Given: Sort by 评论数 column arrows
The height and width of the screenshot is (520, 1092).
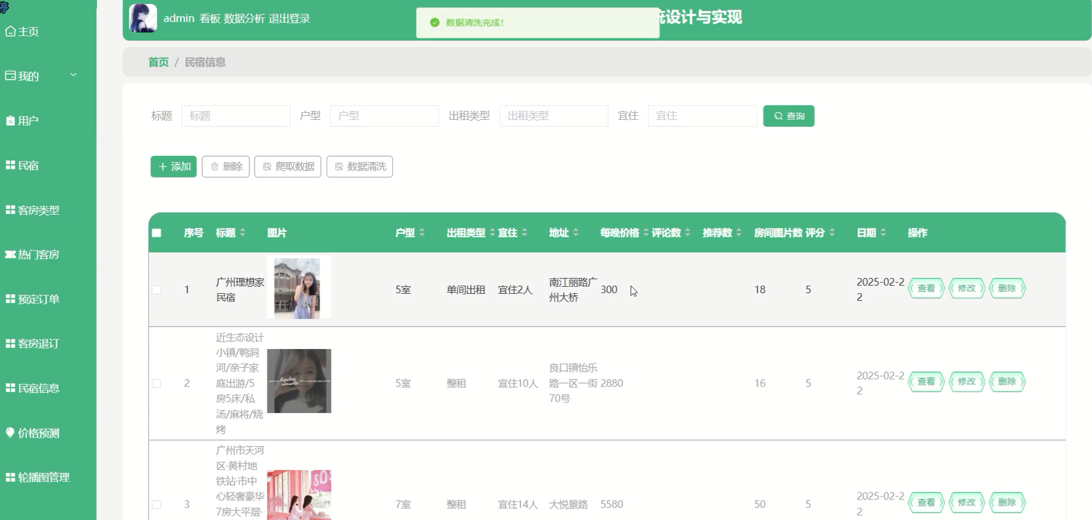Looking at the screenshot, I should (x=687, y=233).
